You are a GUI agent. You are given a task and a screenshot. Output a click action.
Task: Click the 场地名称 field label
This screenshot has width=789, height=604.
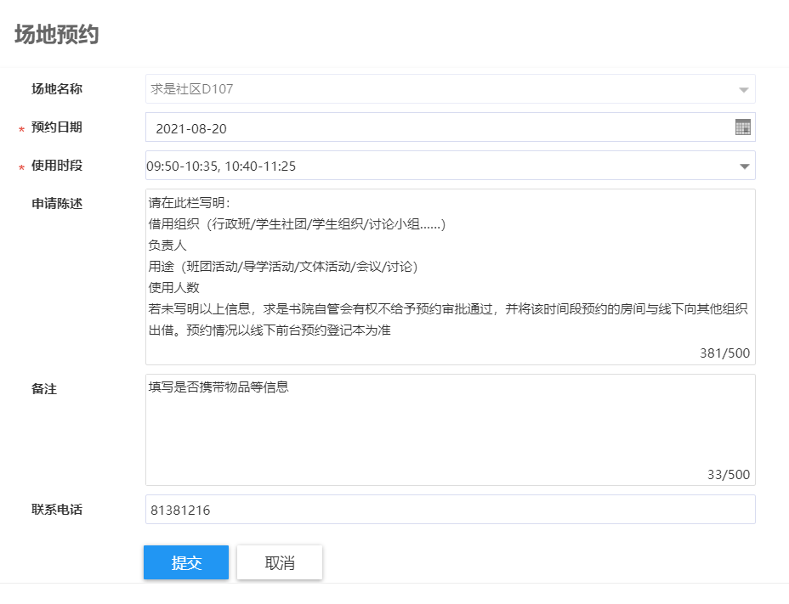[57, 88]
